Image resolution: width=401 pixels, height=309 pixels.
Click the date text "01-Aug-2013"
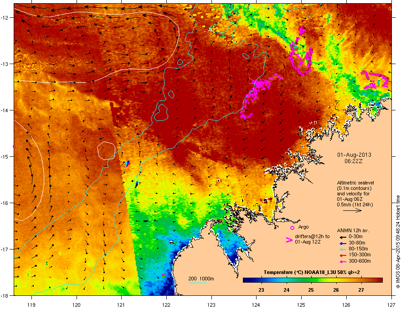(354, 155)
